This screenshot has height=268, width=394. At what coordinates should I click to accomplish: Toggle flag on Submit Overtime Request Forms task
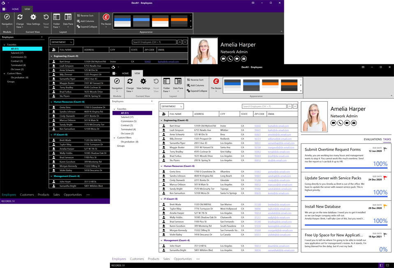(x=385, y=149)
